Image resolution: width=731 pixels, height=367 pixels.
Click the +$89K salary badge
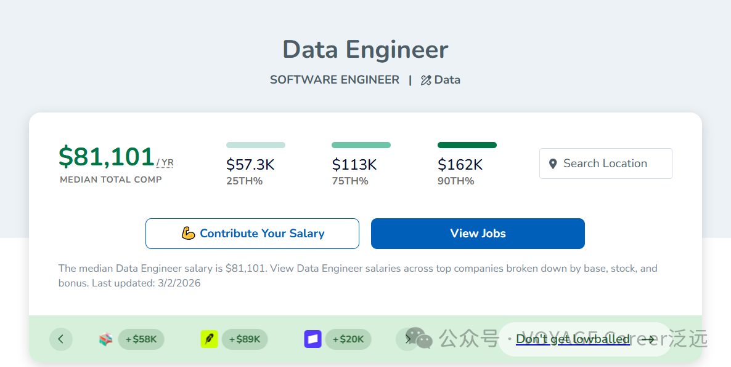coord(245,339)
